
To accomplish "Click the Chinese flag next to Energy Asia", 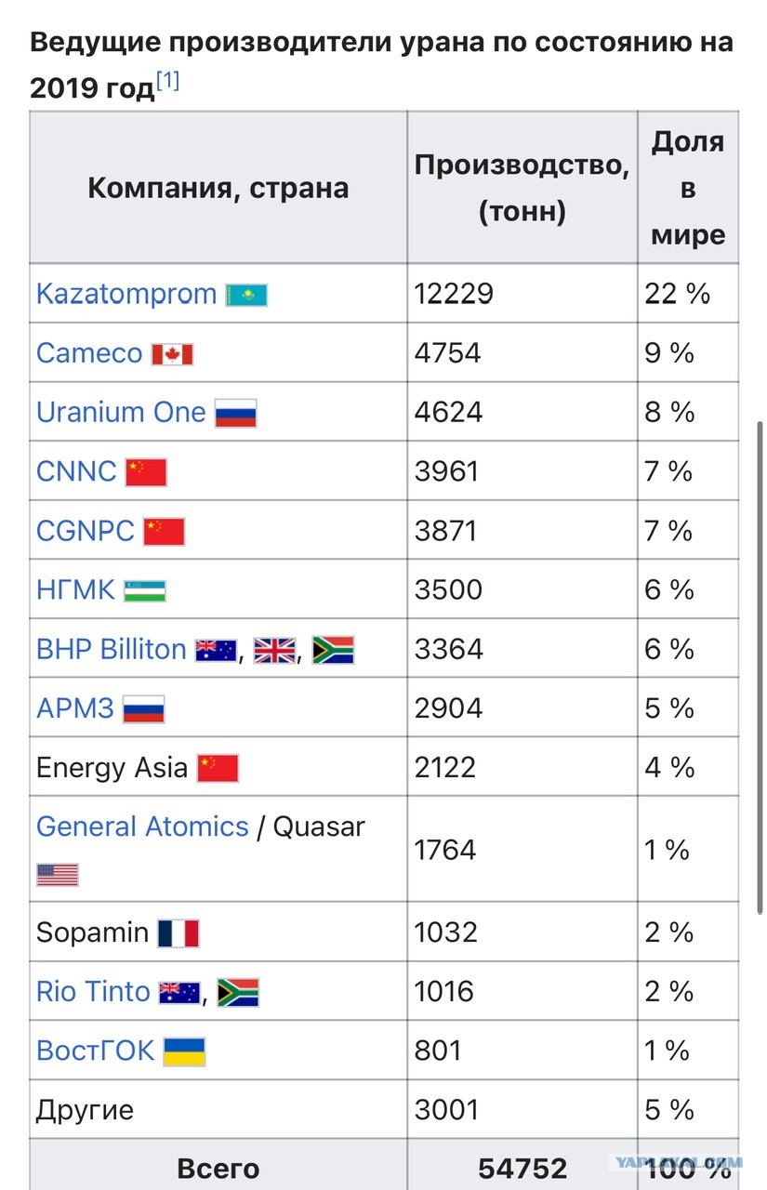I will tap(218, 768).
